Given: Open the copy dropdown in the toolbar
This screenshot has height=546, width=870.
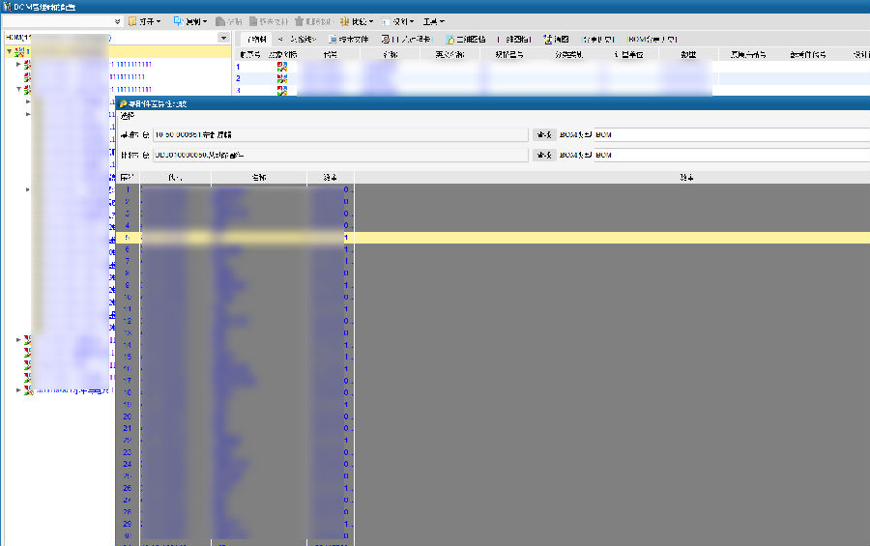Looking at the screenshot, I should pos(190,21).
